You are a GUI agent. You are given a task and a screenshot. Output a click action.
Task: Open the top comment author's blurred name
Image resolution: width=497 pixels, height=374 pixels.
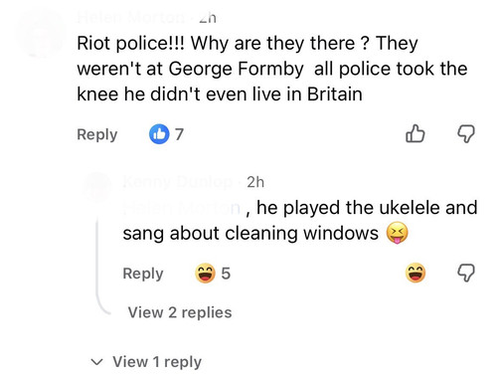tap(130, 17)
